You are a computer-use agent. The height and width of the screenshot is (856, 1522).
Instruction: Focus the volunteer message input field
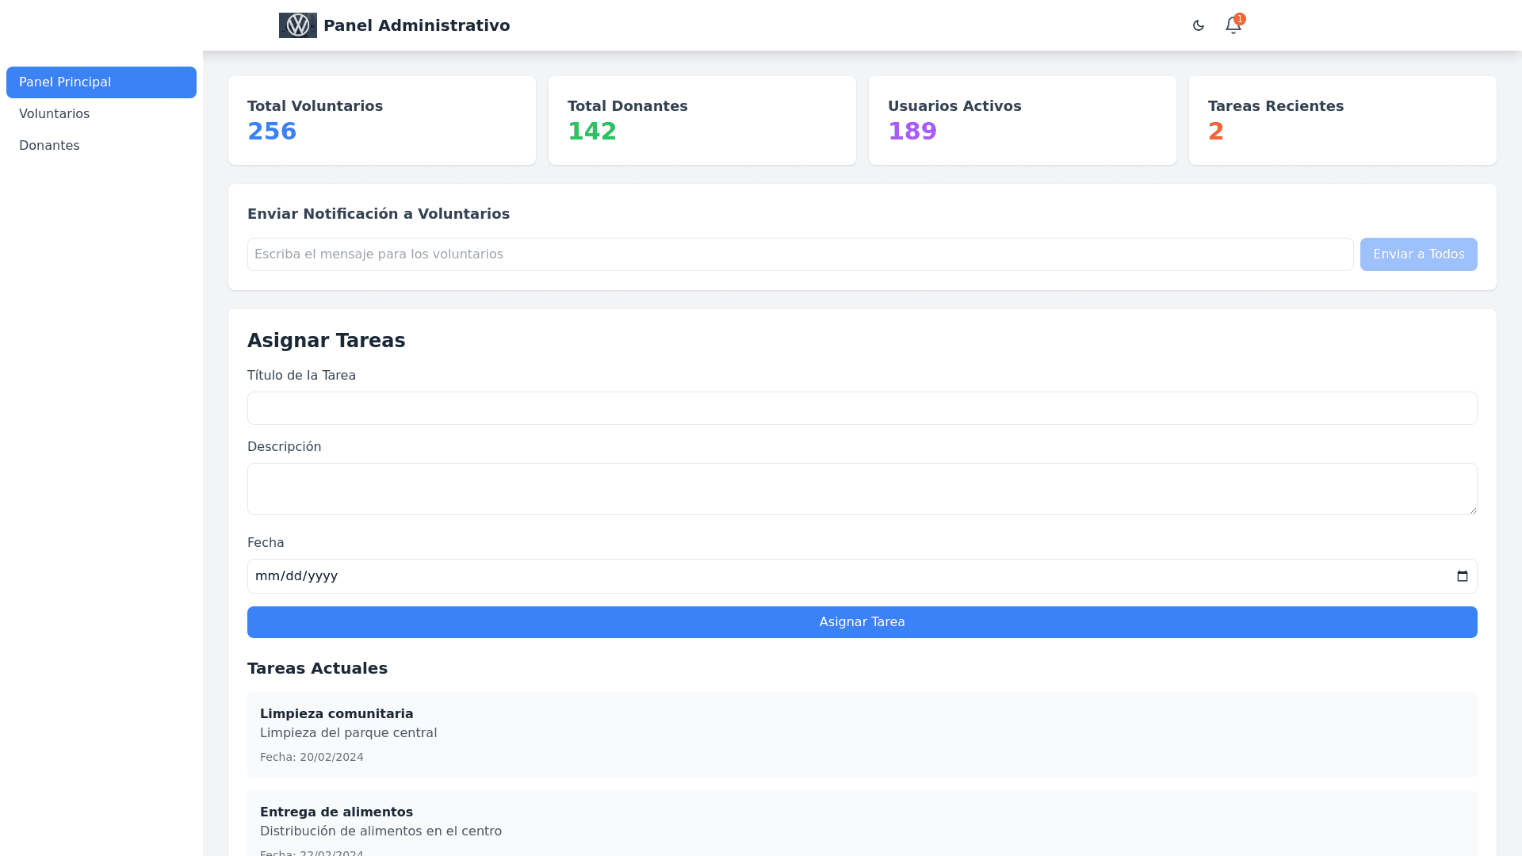pyautogui.click(x=800, y=254)
